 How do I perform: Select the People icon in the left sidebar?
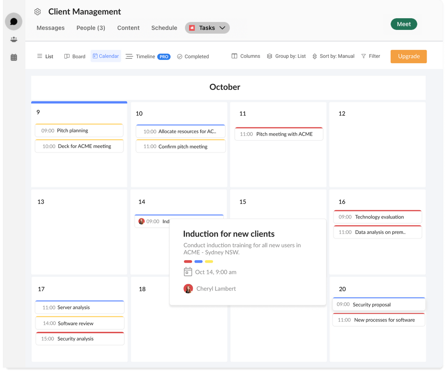pyautogui.click(x=13, y=39)
